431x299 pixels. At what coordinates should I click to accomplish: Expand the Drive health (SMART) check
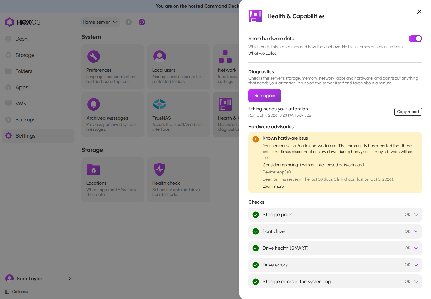[335, 248]
